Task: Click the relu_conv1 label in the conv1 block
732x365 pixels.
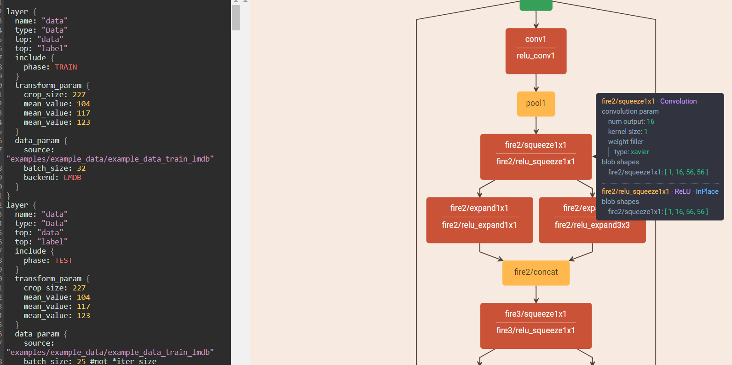Action: coord(536,56)
